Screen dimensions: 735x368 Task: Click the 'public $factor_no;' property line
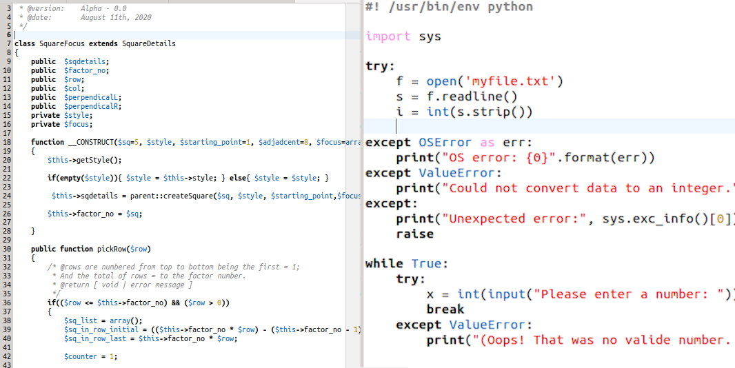pyautogui.click(x=70, y=70)
